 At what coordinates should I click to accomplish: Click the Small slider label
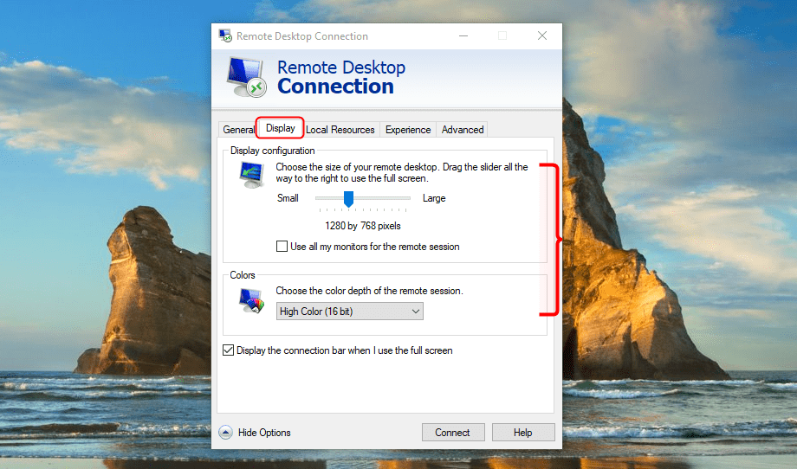(288, 198)
